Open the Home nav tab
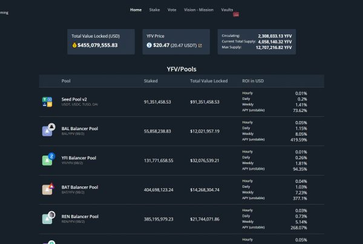This screenshot has height=244, width=363. click(136, 10)
